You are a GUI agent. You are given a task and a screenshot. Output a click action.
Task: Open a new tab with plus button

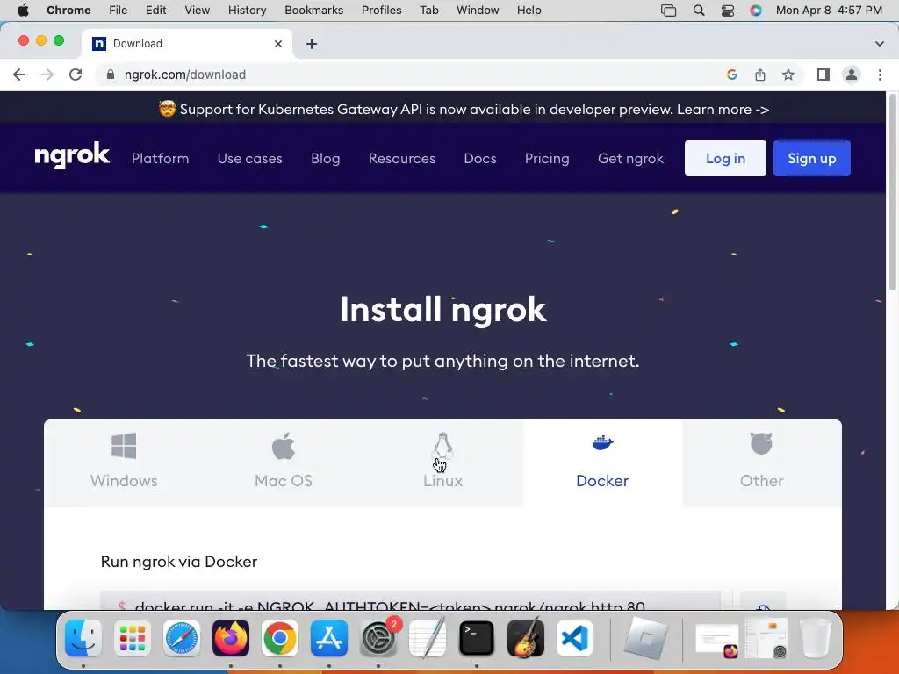312,44
